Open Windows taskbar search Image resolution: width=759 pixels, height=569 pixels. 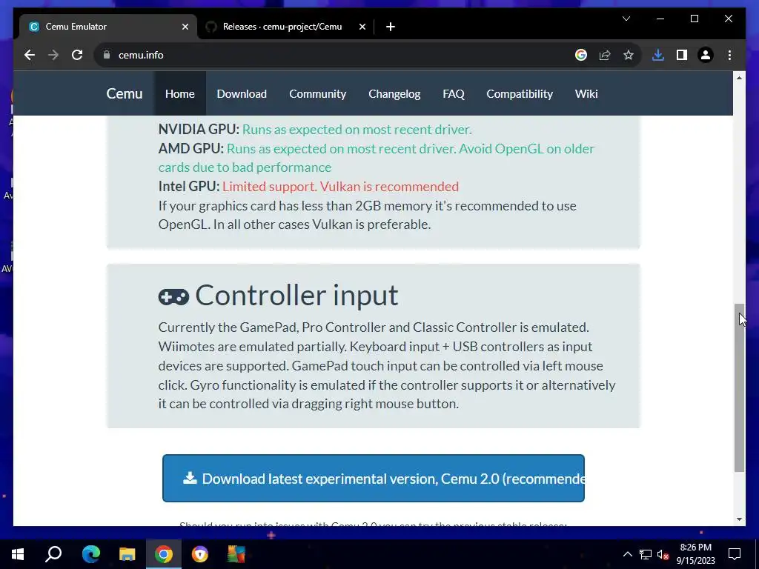[53, 554]
